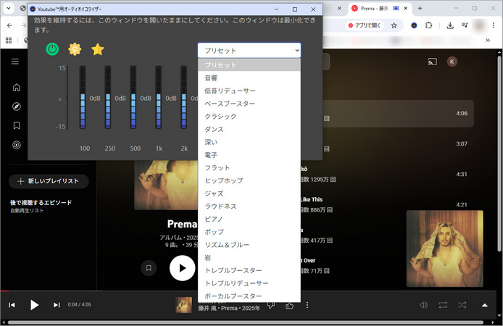
Task: Click the circular target icon in sidebar
Action: tap(17, 145)
